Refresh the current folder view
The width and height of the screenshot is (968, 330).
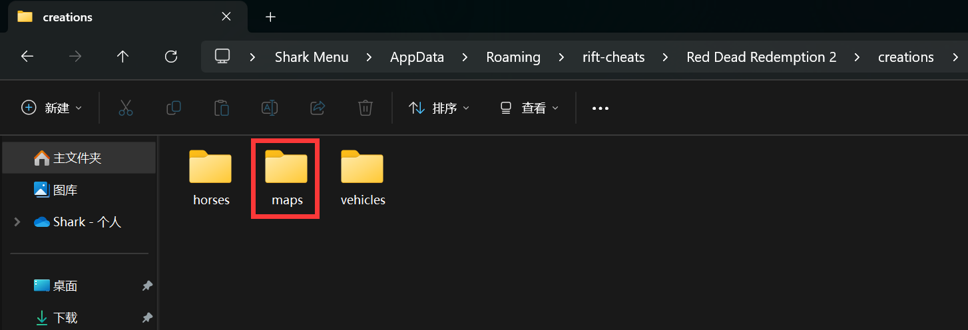point(171,57)
